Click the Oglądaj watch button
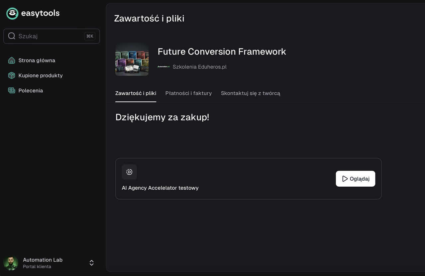The width and height of the screenshot is (425, 276). (x=356, y=179)
